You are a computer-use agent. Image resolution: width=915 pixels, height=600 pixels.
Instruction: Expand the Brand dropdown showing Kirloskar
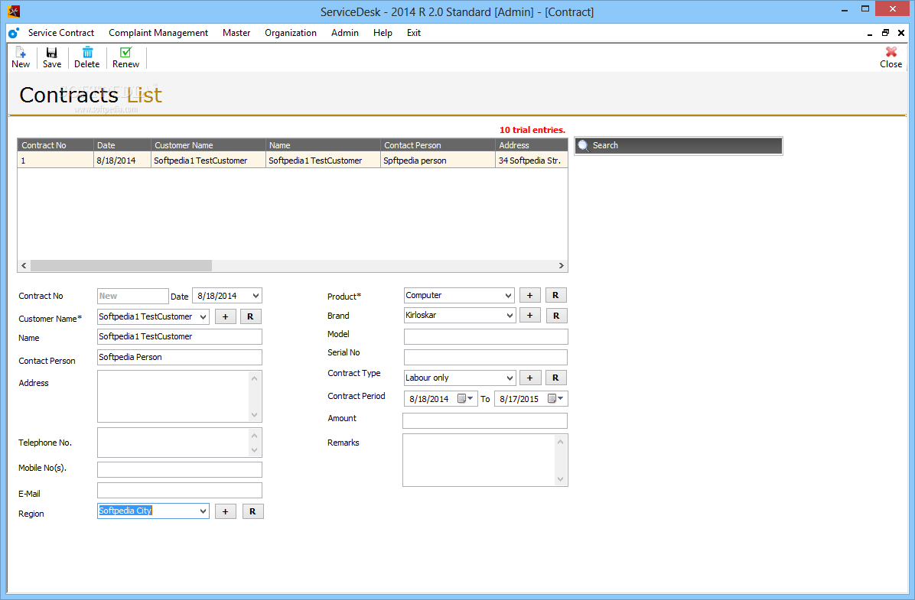[509, 316]
